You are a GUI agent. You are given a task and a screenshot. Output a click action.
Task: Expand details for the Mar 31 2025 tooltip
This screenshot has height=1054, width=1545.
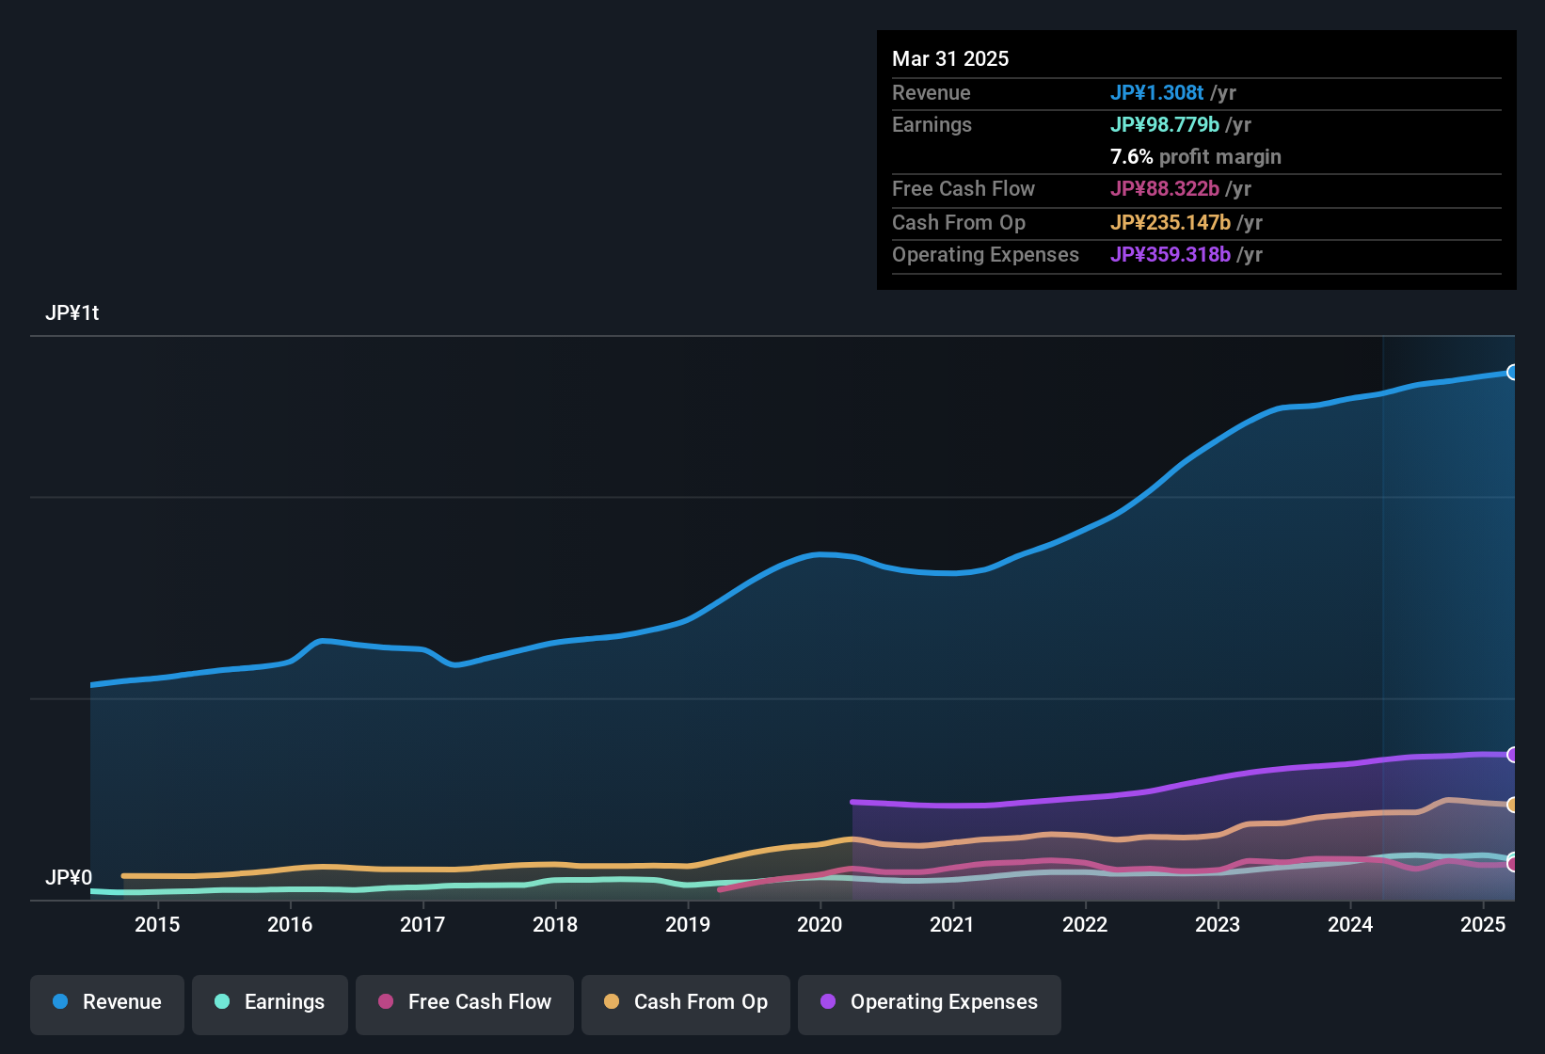tap(950, 58)
